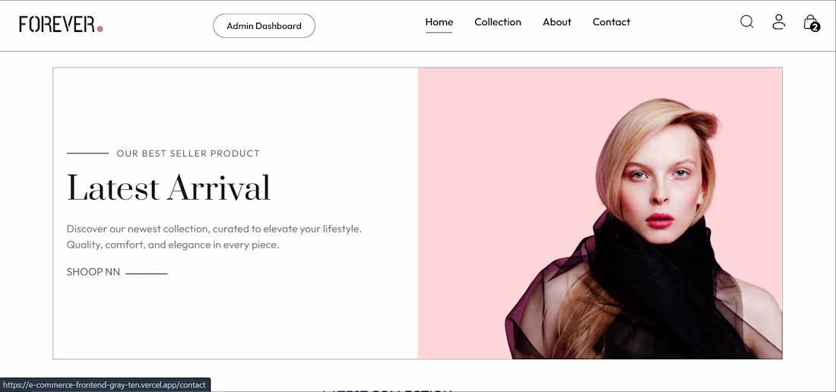
Task: Click the cart item count badge
Action: point(815,27)
